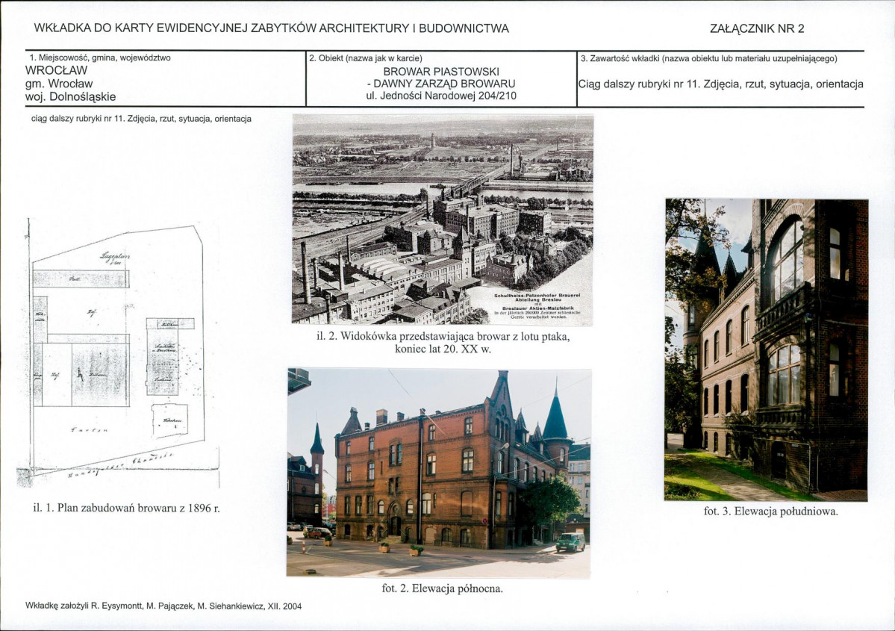
Task: Click the caption 'il. 1. Plan zabudowań browaru'
Action: click(x=126, y=509)
